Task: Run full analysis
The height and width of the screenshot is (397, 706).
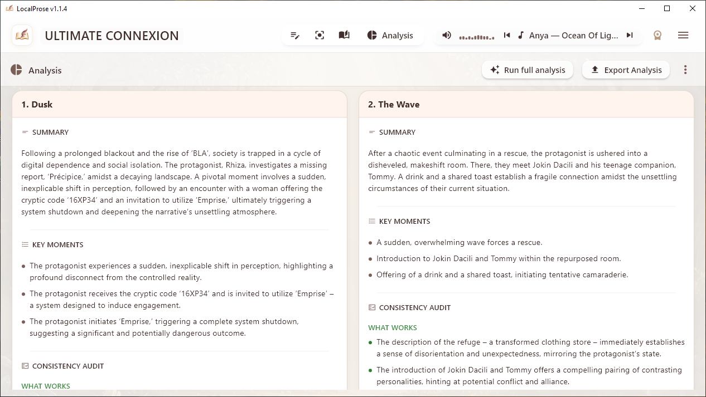Action: coord(527,70)
